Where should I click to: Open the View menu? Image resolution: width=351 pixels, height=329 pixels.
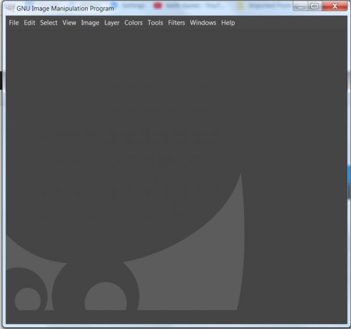point(69,23)
